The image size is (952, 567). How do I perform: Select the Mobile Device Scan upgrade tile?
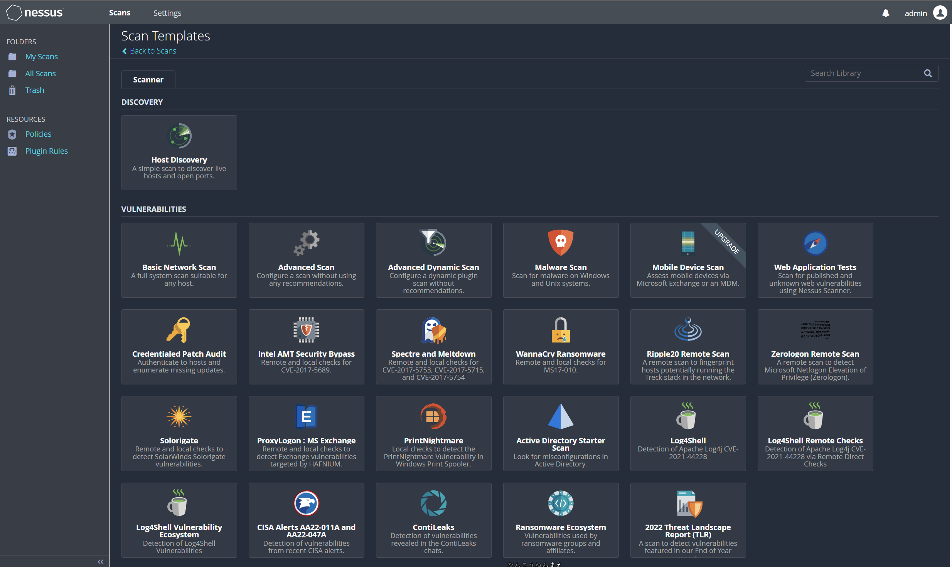coord(688,260)
